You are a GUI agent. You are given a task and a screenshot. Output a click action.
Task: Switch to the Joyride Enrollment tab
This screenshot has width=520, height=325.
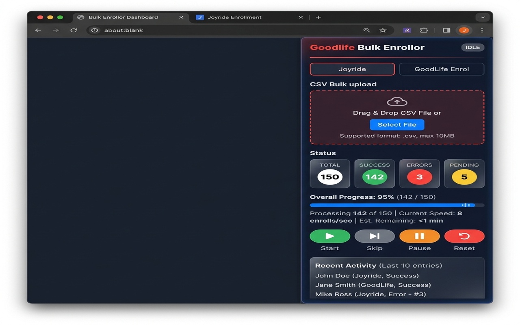click(249, 17)
